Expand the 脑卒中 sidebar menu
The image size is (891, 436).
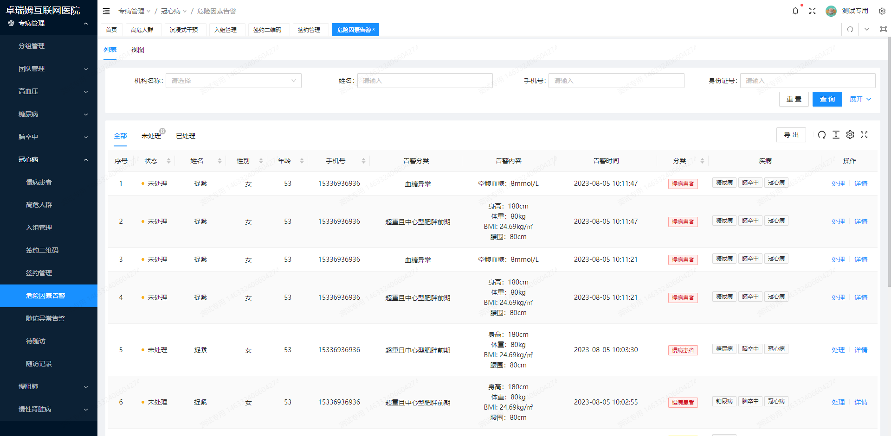click(x=49, y=137)
